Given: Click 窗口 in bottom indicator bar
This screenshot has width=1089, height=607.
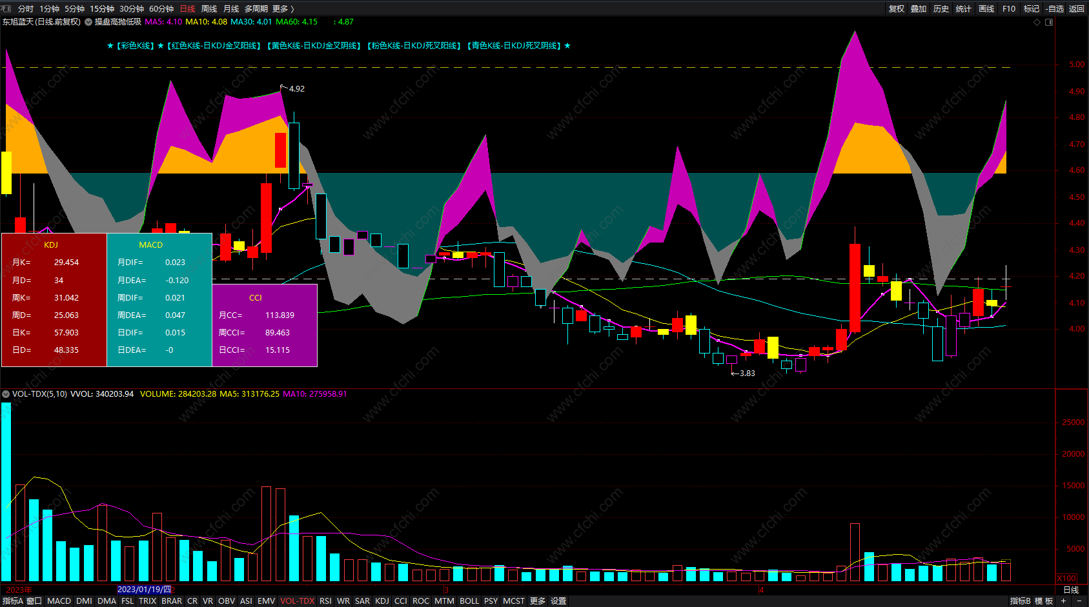Looking at the screenshot, I should (34, 601).
